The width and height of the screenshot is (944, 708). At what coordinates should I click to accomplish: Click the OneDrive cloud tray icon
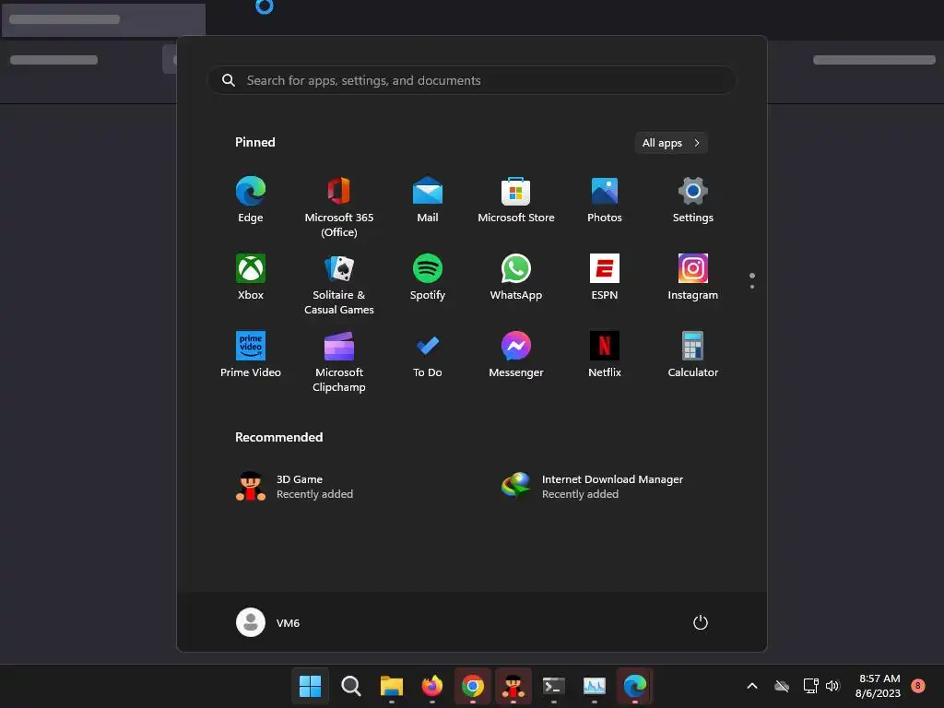(x=782, y=686)
